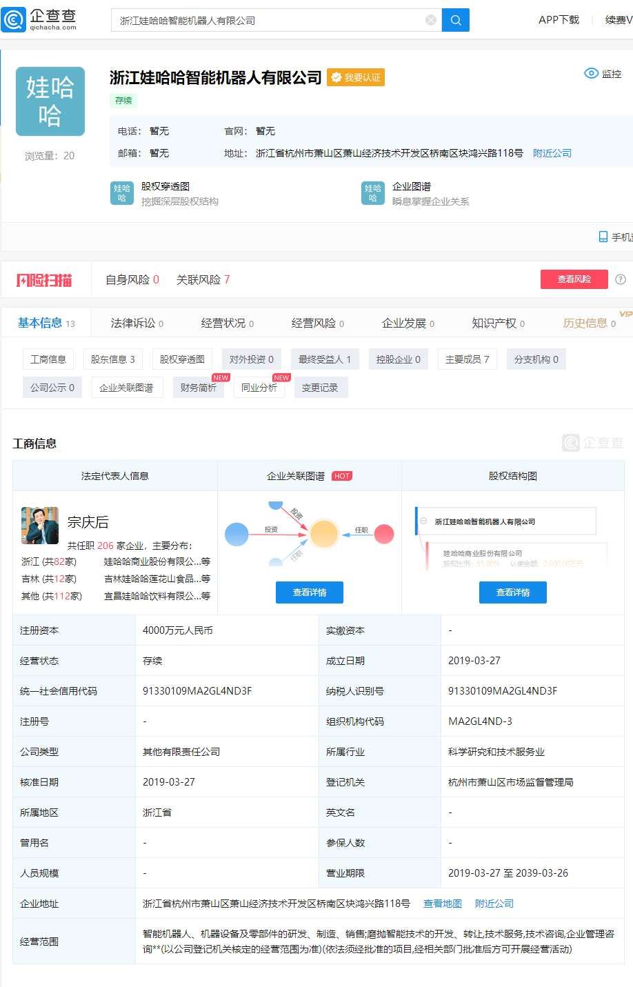
Task: Collapse the equity structure tree node
Action: (423, 521)
